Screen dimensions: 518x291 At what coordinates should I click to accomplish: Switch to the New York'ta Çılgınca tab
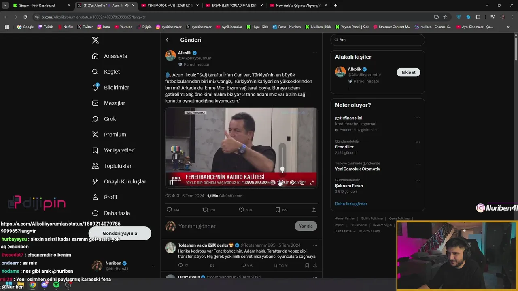299,5
